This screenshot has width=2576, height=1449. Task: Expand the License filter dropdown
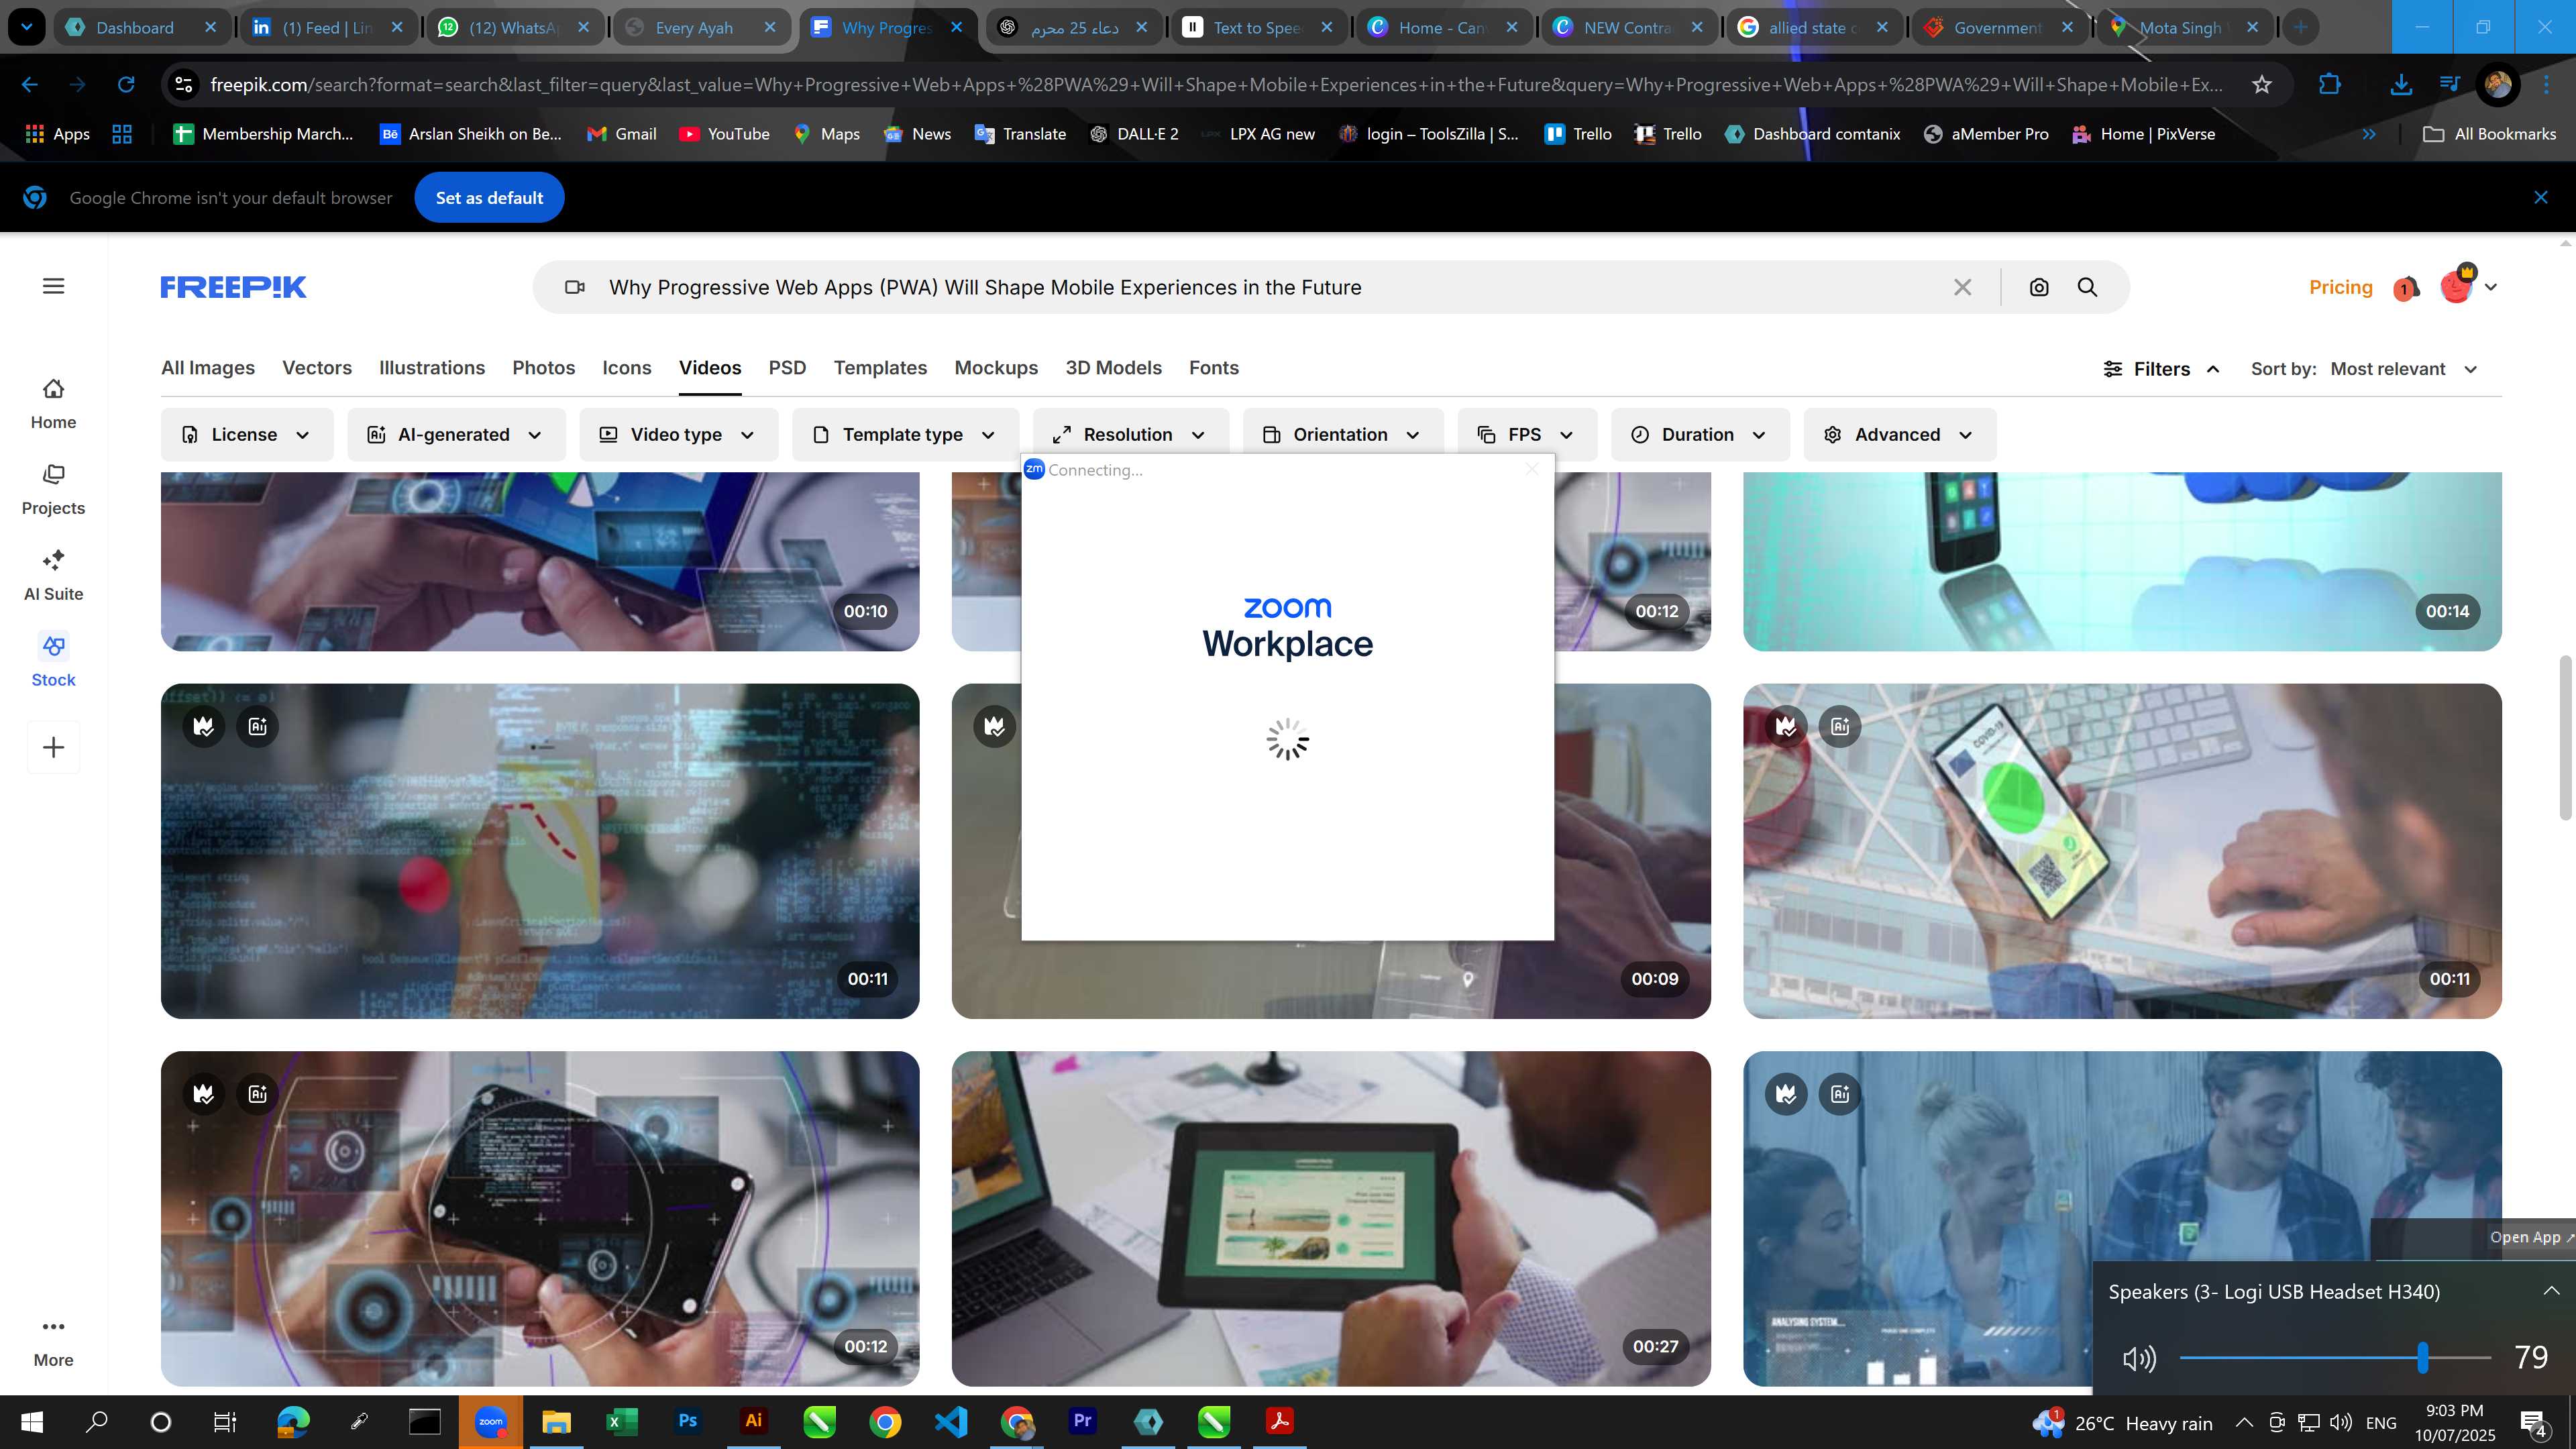tap(247, 435)
